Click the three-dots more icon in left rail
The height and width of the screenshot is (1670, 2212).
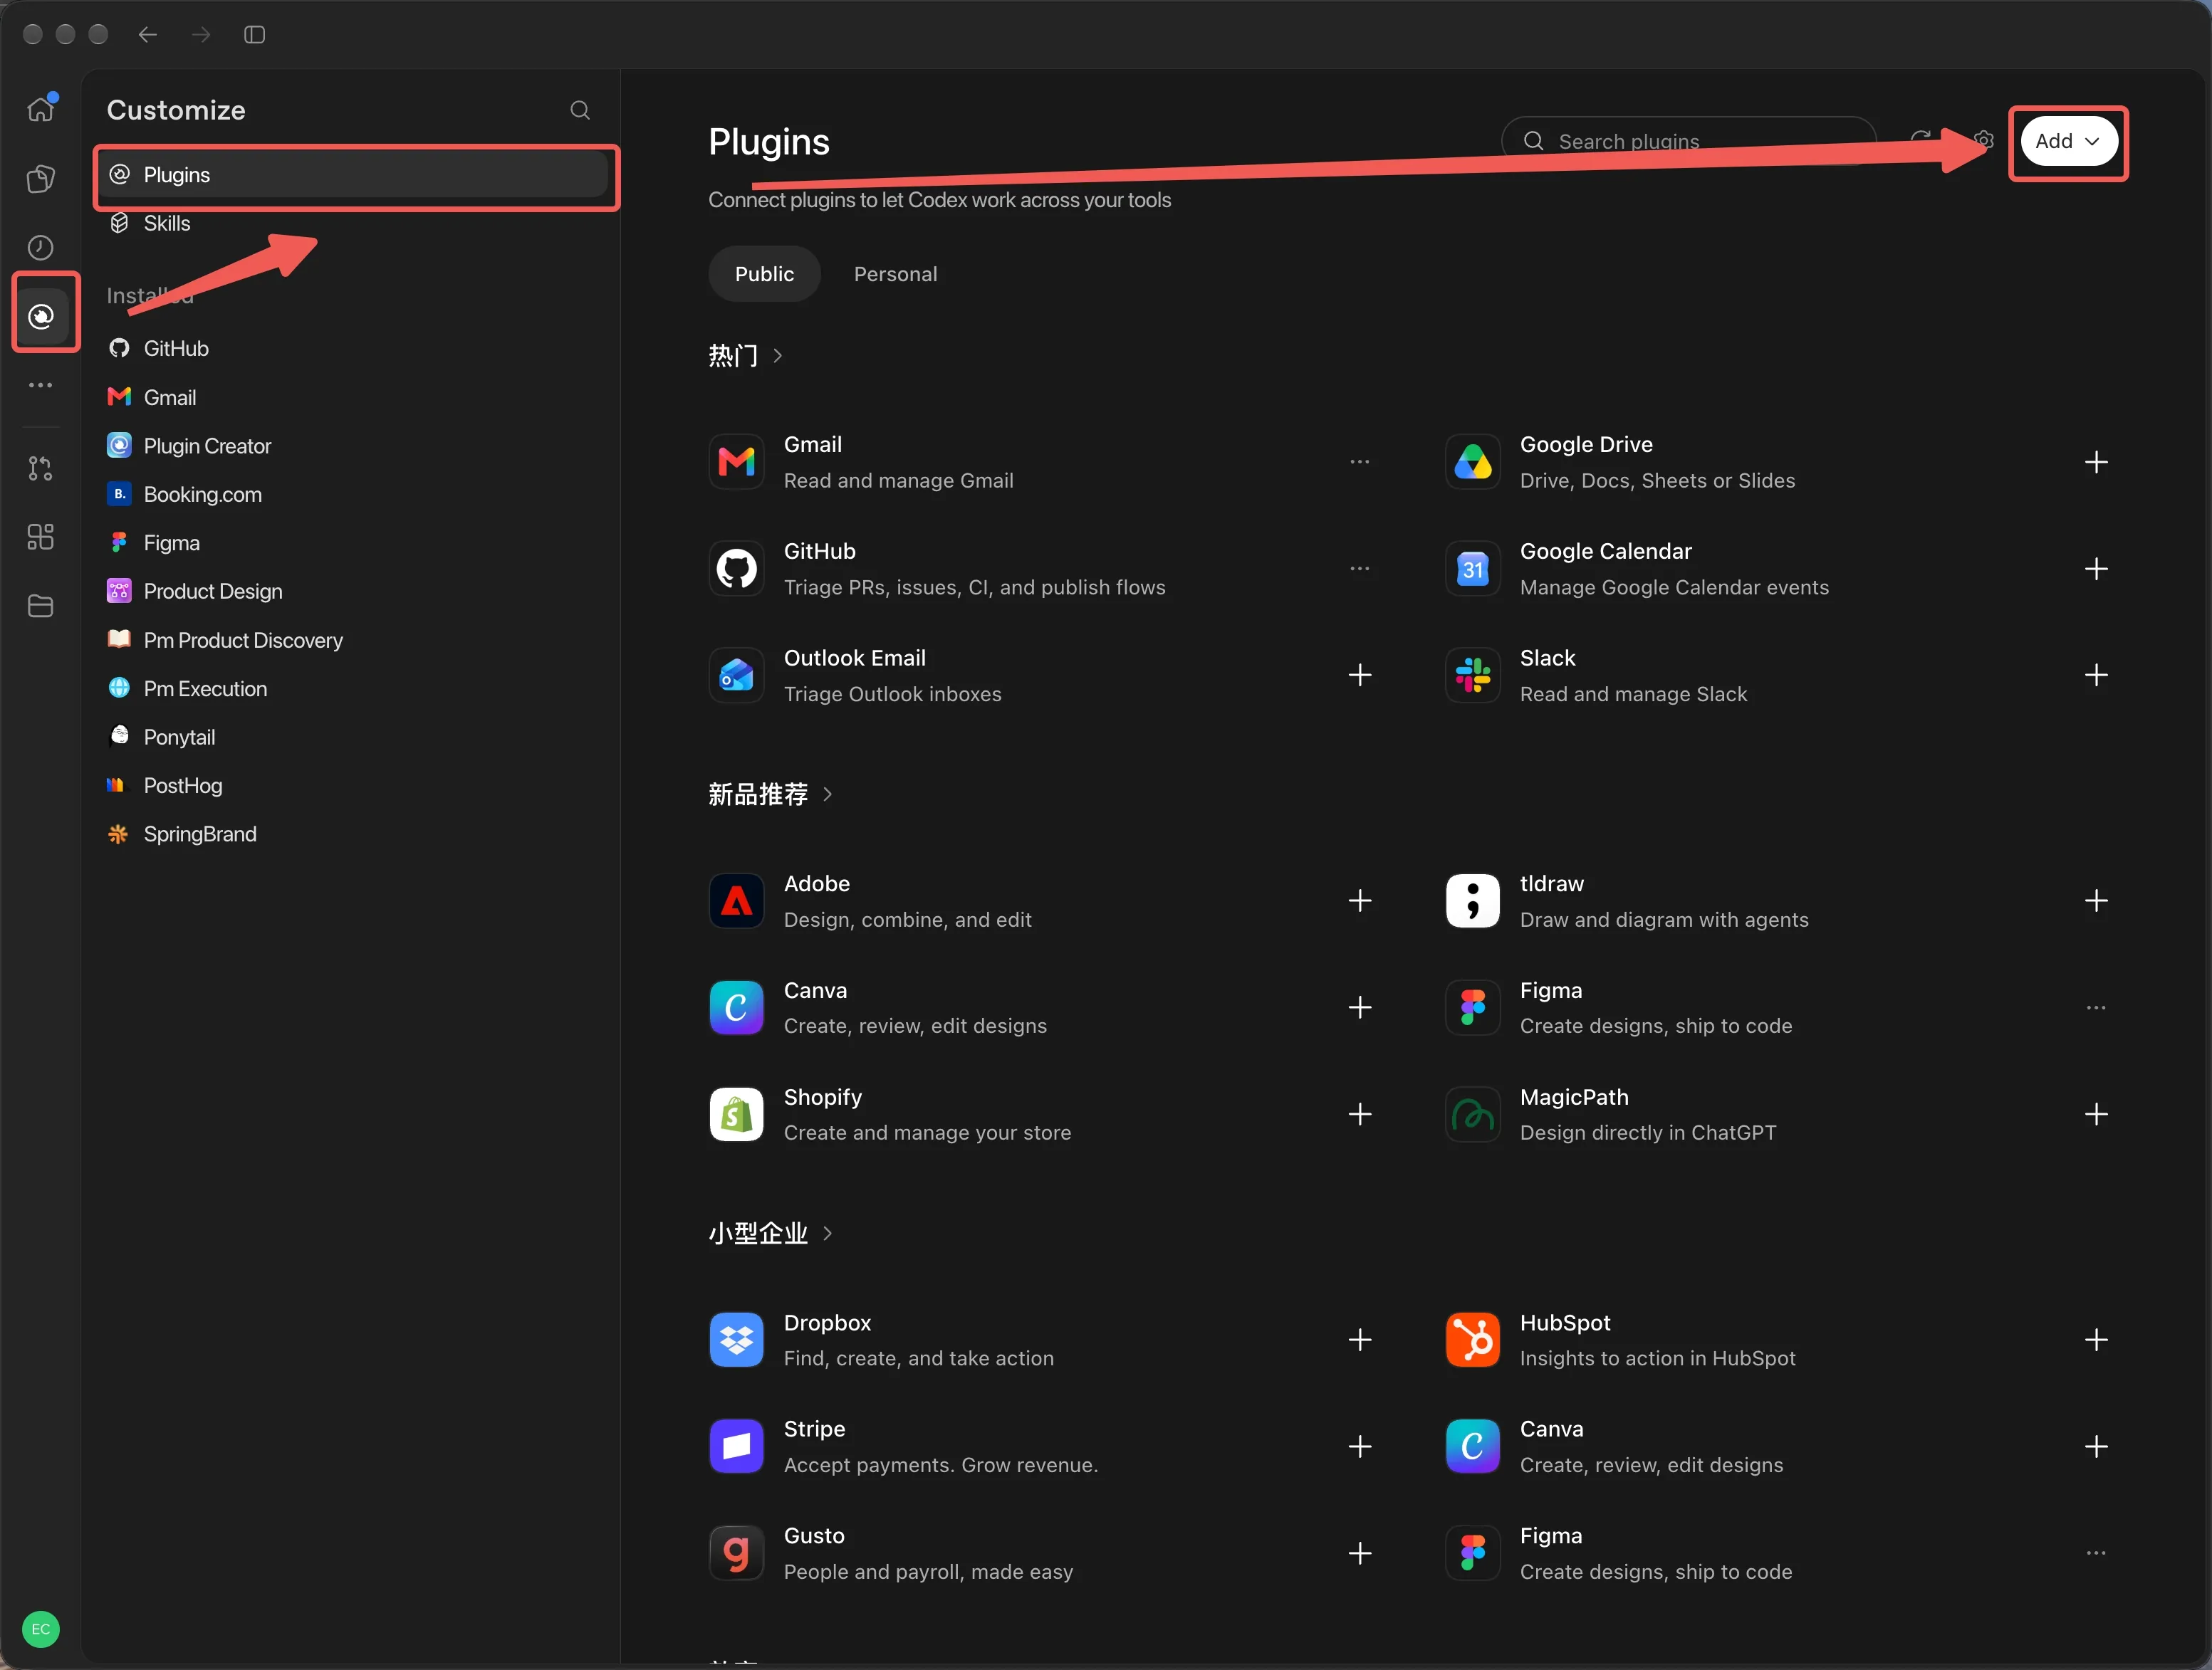[x=41, y=385]
